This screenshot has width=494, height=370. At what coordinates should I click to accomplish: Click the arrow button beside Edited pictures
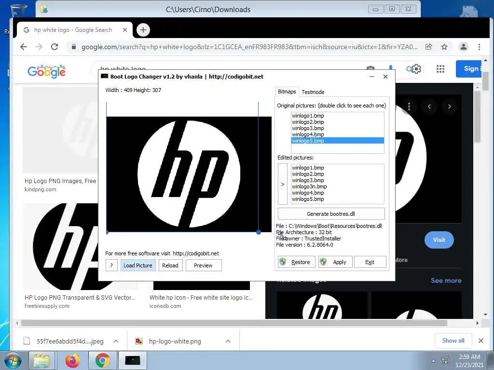tap(283, 184)
